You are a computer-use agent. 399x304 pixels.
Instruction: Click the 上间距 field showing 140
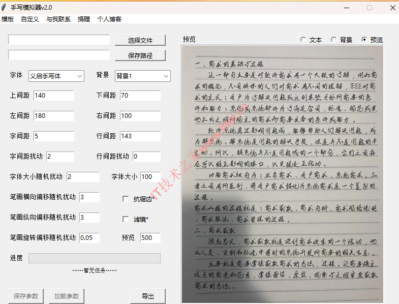tap(54, 96)
